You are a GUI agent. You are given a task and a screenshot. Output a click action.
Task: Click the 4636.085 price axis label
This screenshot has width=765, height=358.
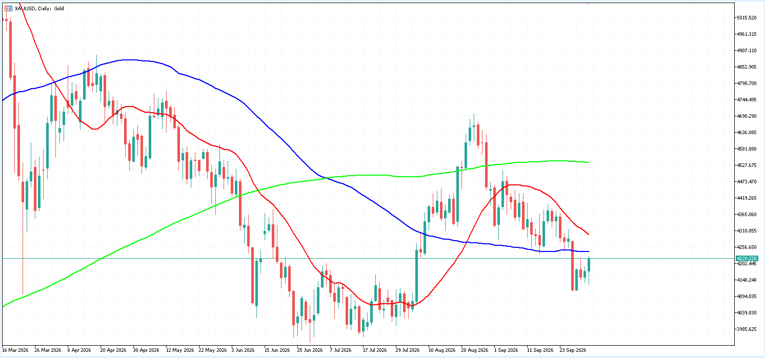[747, 133]
